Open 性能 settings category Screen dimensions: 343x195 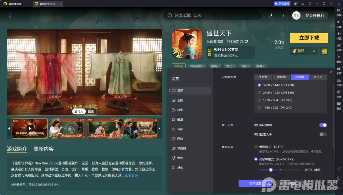pos(190,100)
